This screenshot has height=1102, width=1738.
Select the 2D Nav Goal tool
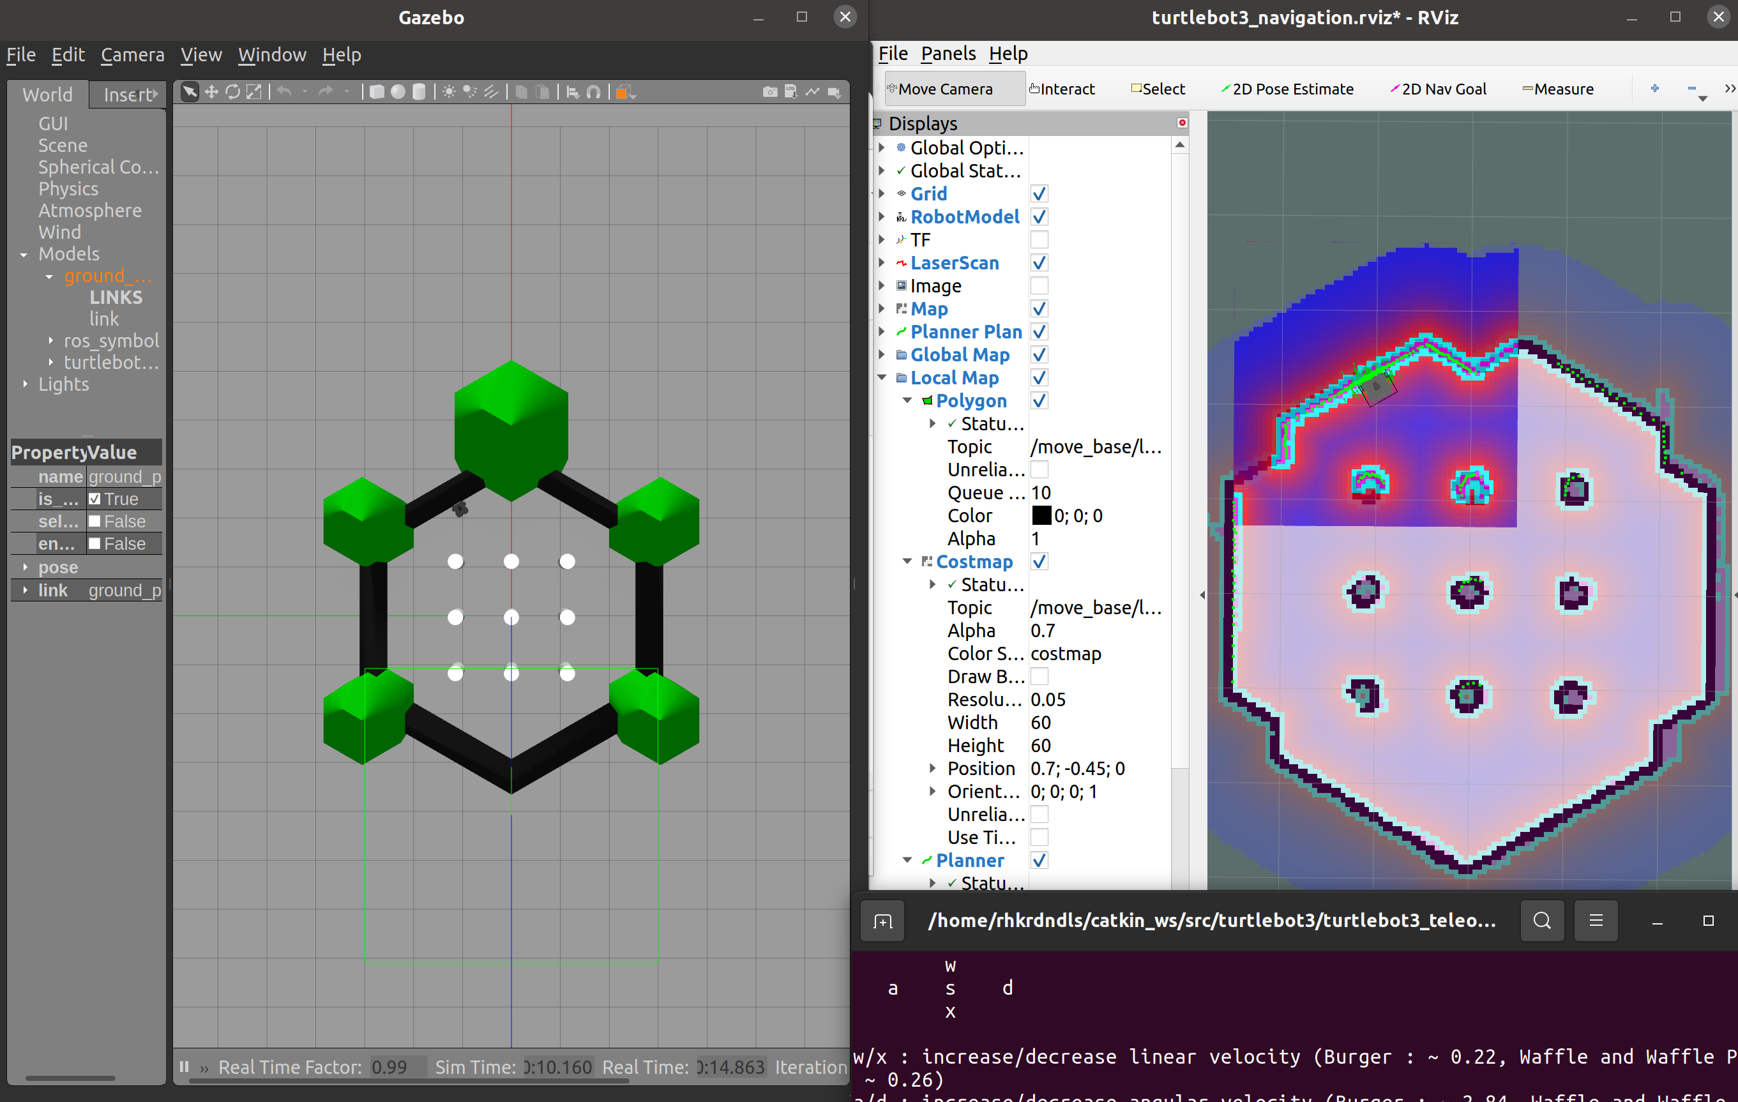tap(1438, 89)
